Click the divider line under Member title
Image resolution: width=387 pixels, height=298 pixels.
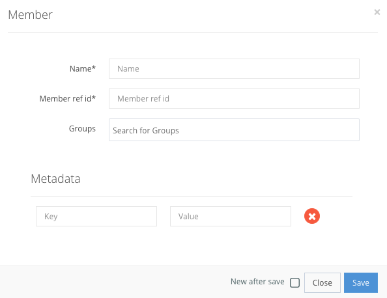[193, 32]
